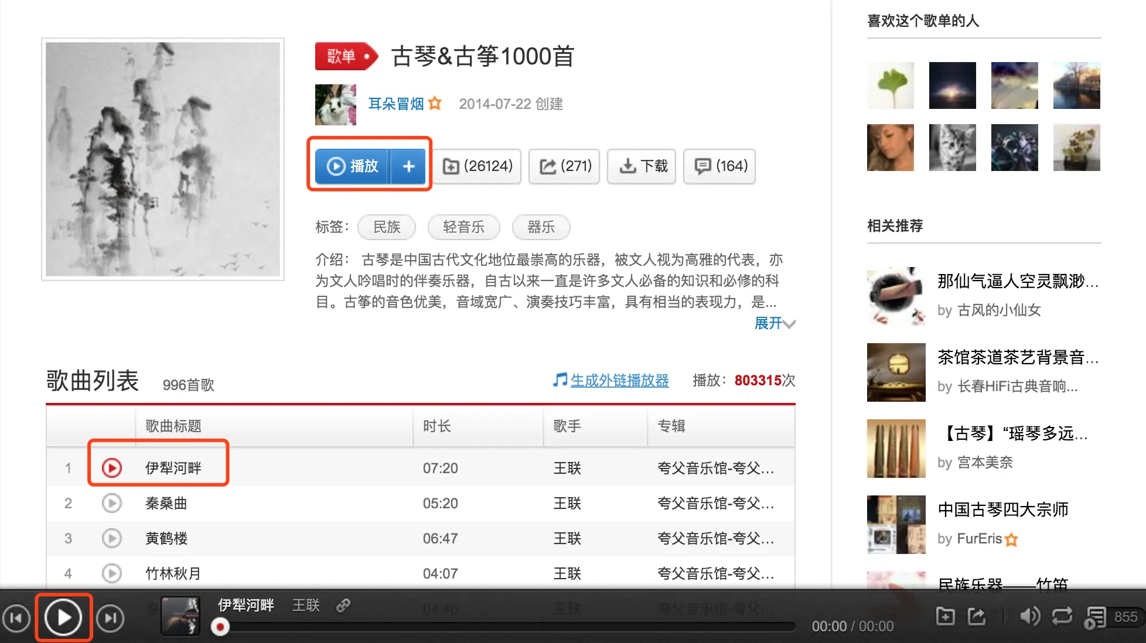The image size is (1146, 643).
Task: Copy link icon beside 王联 in player
Action: pyautogui.click(x=343, y=605)
